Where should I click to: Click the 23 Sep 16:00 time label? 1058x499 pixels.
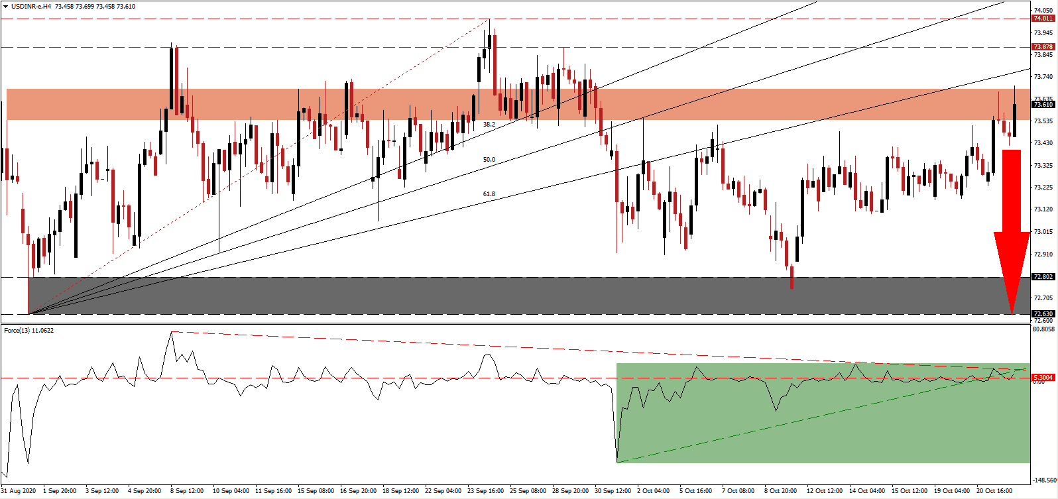coord(485,491)
